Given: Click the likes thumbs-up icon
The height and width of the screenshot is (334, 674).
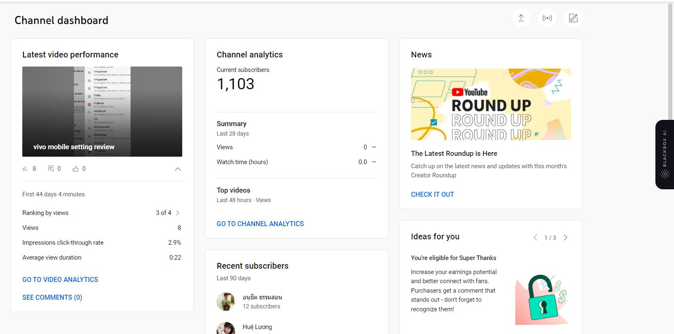Looking at the screenshot, I should [x=76, y=169].
